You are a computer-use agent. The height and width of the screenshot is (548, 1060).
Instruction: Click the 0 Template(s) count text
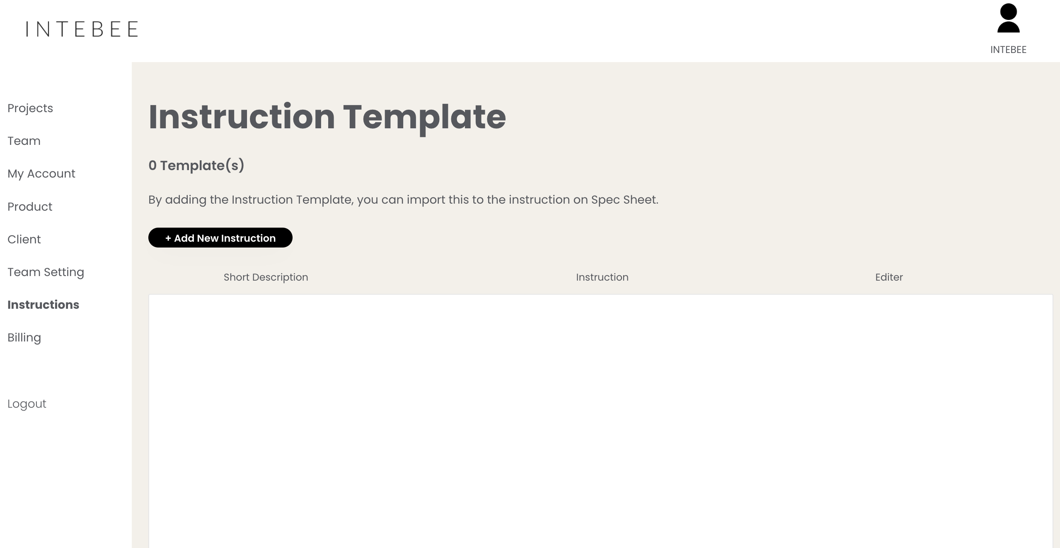click(196, 166)
